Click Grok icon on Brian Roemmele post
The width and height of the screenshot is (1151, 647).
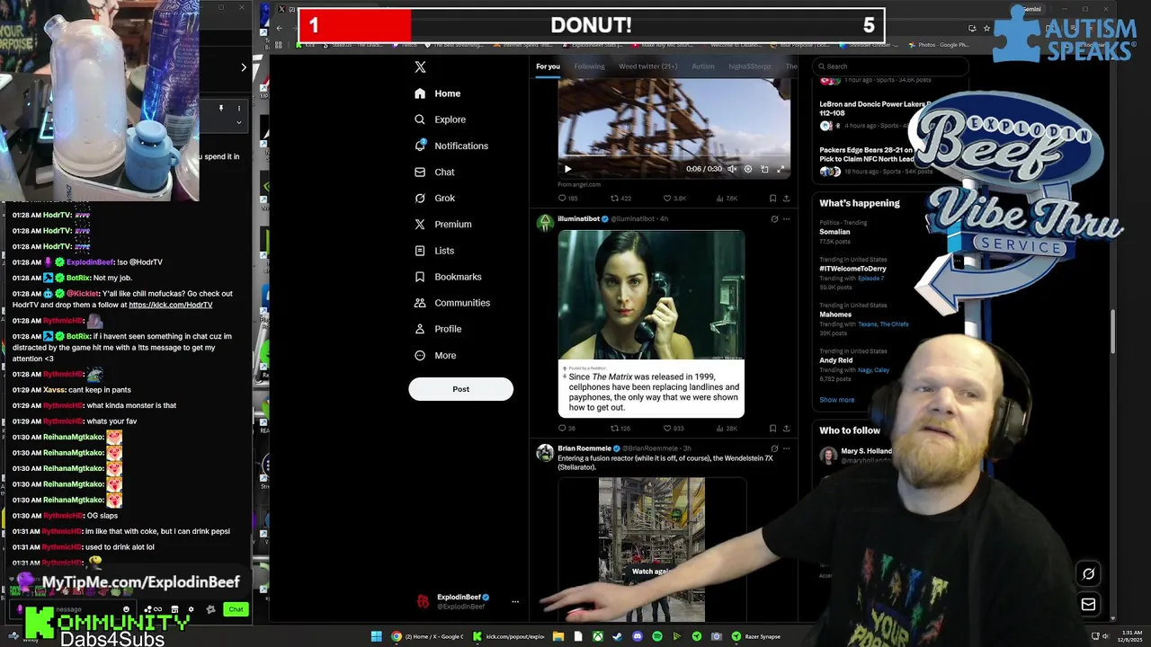click(x=774, y=448)
